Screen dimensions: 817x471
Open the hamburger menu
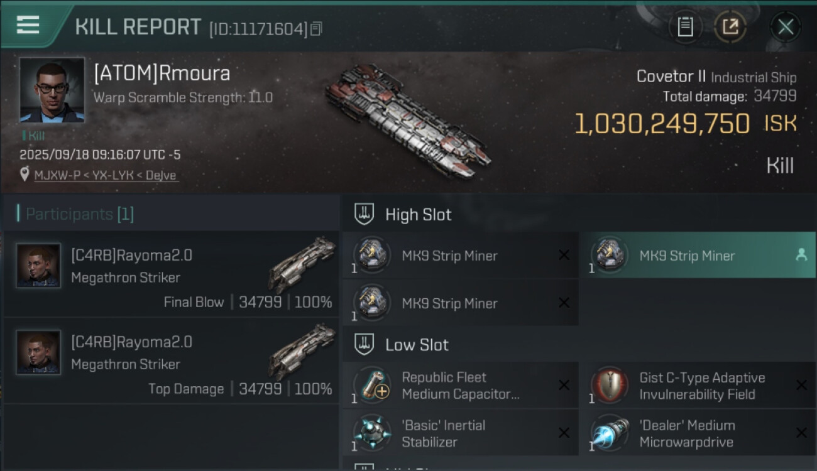point(28,25)
